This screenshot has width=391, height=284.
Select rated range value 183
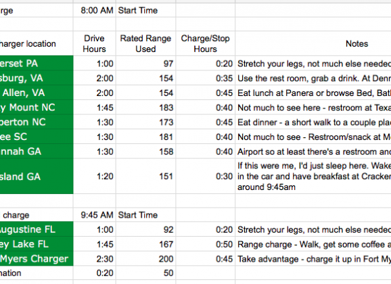coord(145,108)
